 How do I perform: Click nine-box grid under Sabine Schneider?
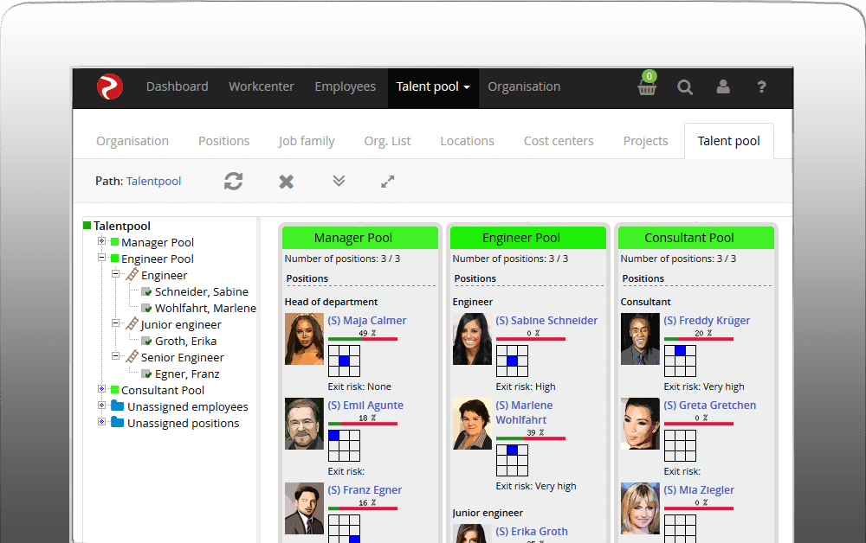tap(512, 361)
